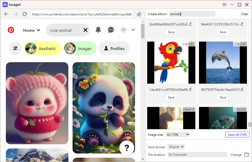The width and height of the screenshot is (252, 162).
Task: Click browser pane scroll up arrow
Action: click(143, 22)
